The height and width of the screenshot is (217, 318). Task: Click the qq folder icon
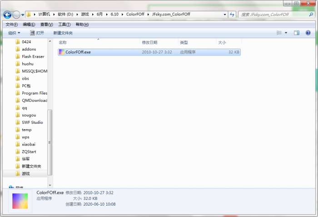point(18,108)
